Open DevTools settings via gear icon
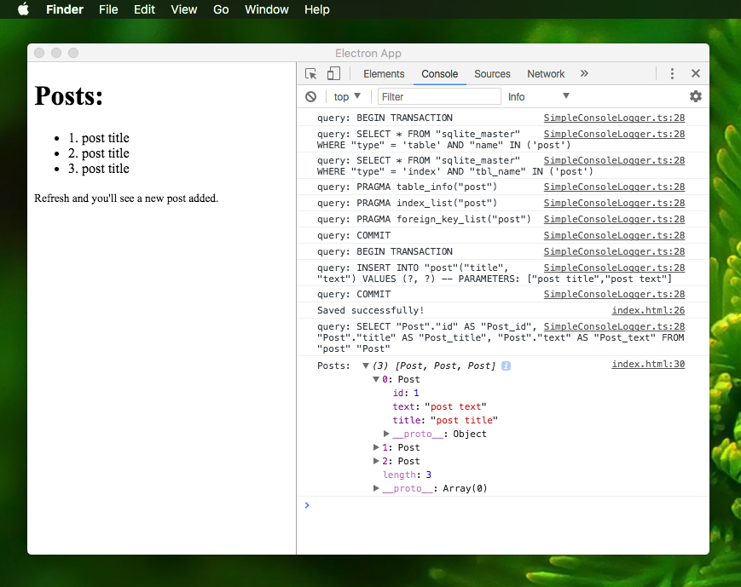Image resolution: width=741 pixels, height=587 pixels. (696, 96)
